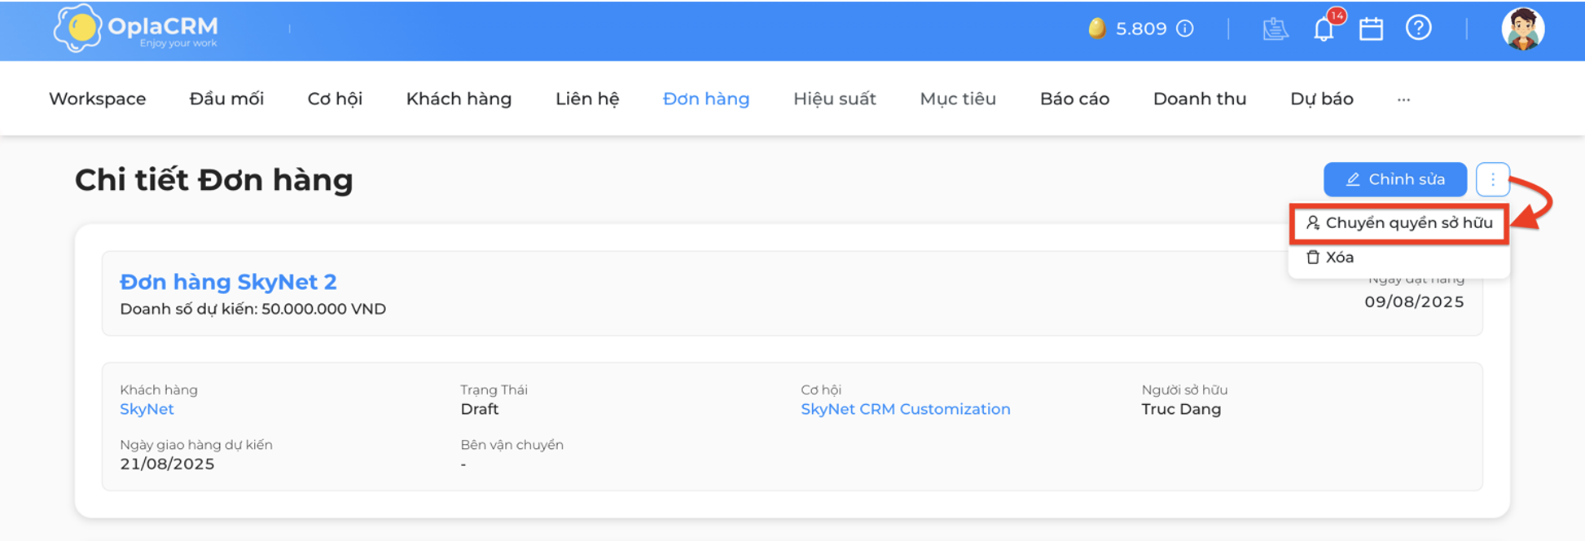The image size is (1585, 541).
Task: Open the Báo cáo tab
Action: (1074, 99)
